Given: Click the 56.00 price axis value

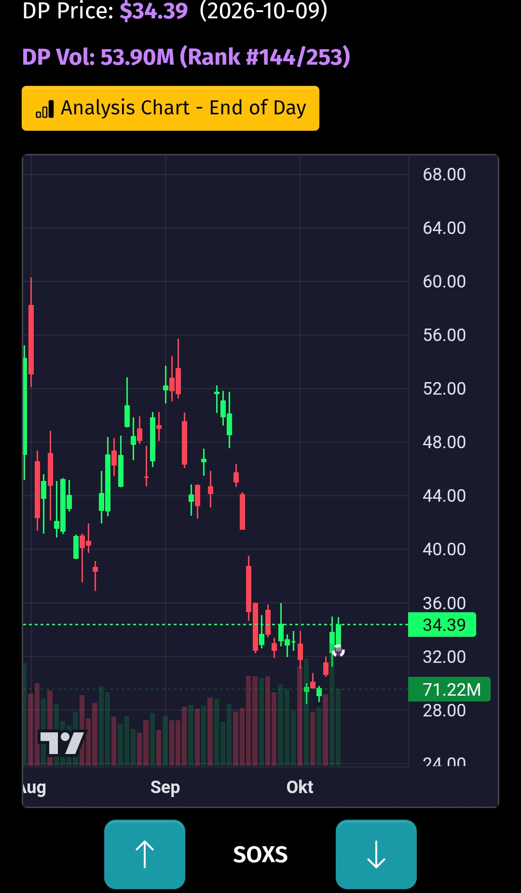Looking at the screenshot, I should click(x=444, y=335).
